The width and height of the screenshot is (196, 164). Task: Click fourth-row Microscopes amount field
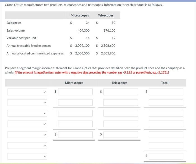tap(75, 124)
